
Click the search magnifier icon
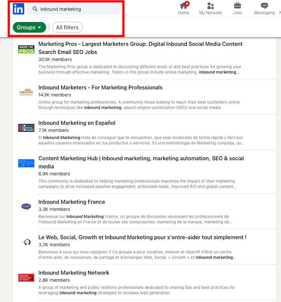(35, 9)
